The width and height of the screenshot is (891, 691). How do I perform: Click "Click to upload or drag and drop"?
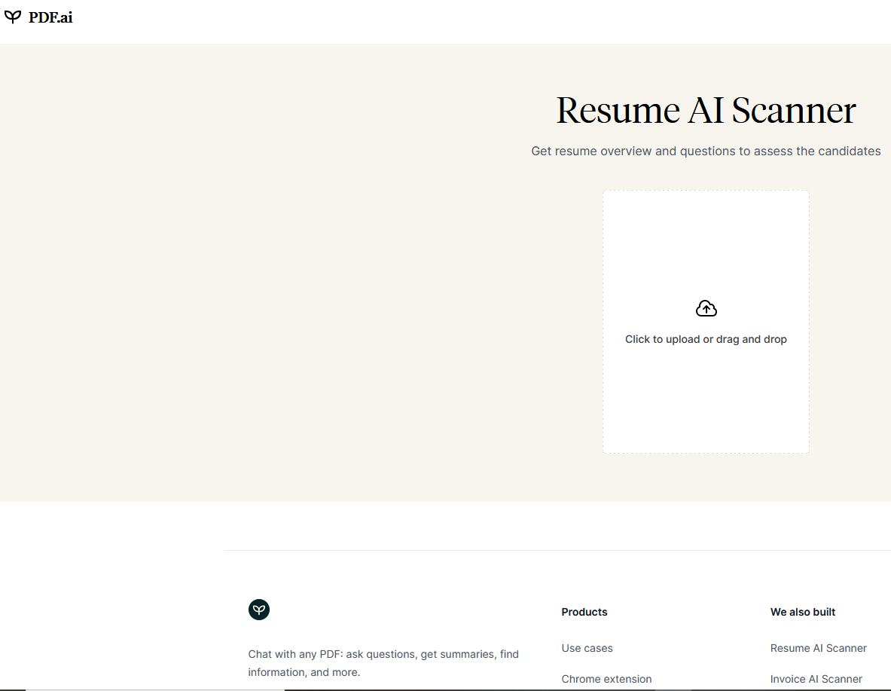[706, 339]
